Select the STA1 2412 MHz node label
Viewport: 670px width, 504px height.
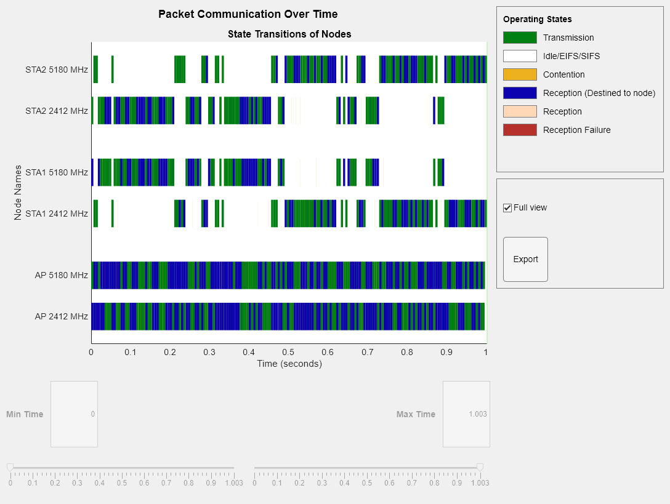pos(57,214)
